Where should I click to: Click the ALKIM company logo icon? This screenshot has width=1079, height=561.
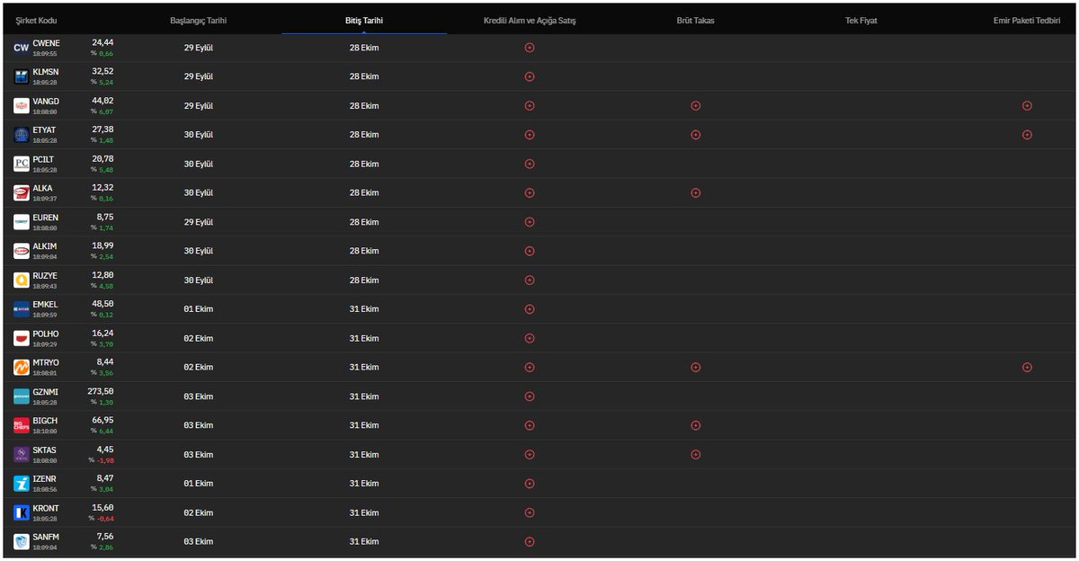click(x=22, y=252)
